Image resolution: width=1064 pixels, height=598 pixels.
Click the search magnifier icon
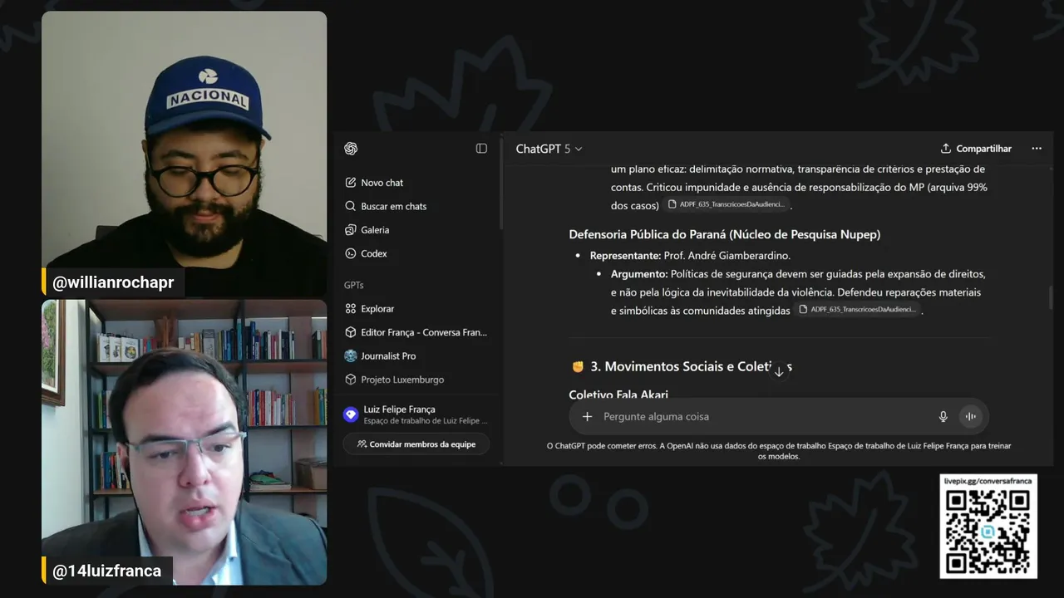click(351, 206)
